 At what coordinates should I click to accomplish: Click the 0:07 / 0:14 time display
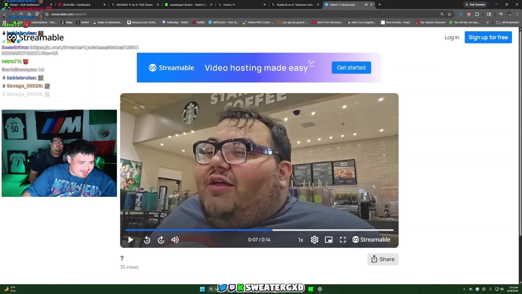[x=259, y=240]
